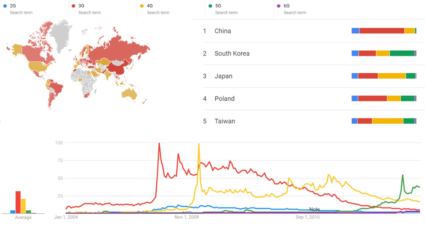Click the Nov 1, 2009 axis label
Viewport: 425px width, 225px height.
tap(187, 217)
